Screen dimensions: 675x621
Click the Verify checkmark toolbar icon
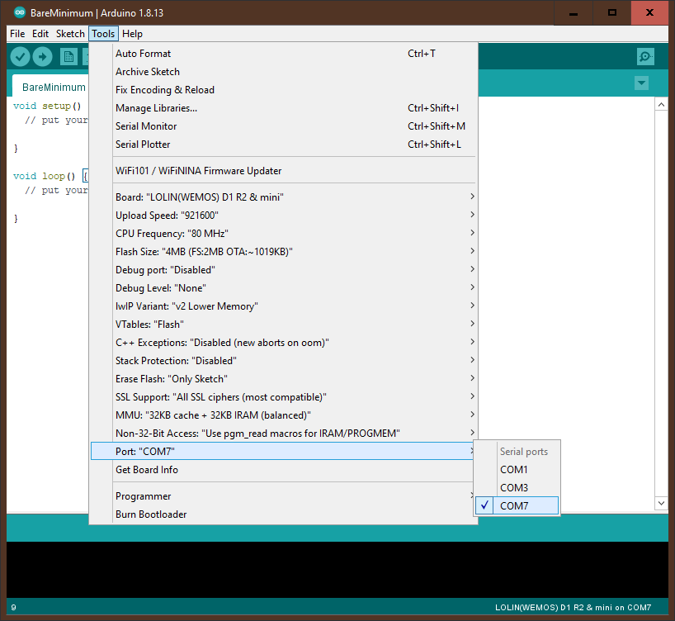click(x=20, y=56)
